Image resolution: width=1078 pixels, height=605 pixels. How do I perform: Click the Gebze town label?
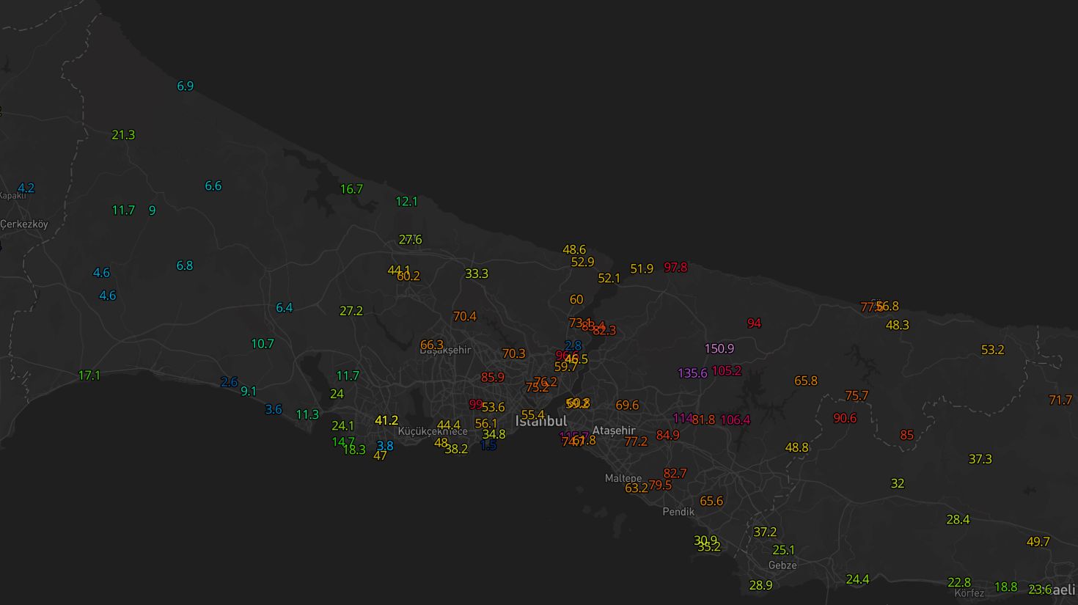click(x=782, y=565)
